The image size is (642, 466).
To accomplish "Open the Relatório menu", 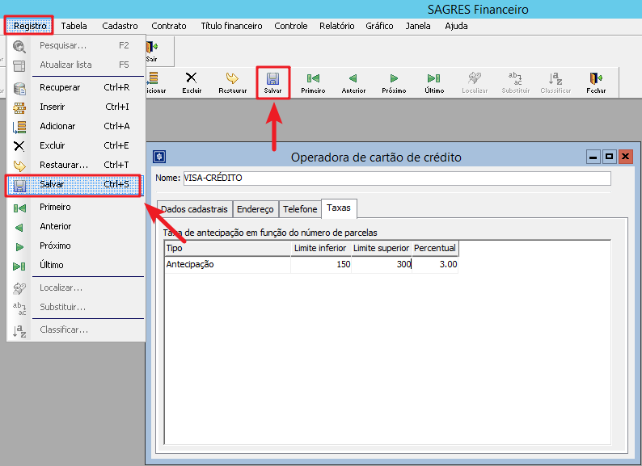I will pyautogui.click(x=337, y=26).
